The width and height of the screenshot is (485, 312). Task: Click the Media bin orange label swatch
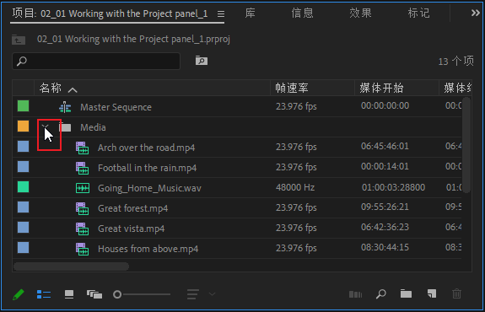24,126
